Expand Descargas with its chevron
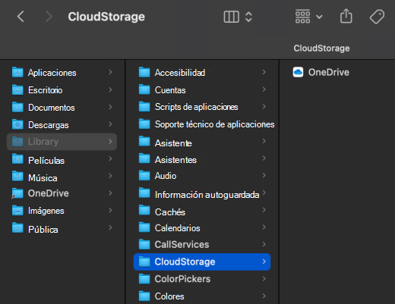 point(110,124)
